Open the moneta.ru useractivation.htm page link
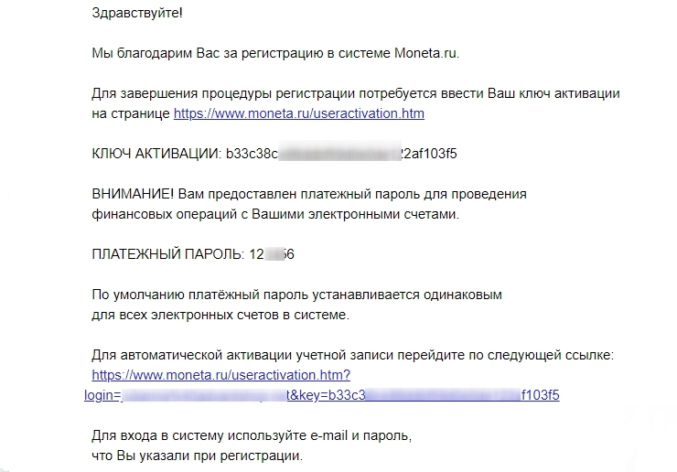The image size is (677, 472). [298, 113]
